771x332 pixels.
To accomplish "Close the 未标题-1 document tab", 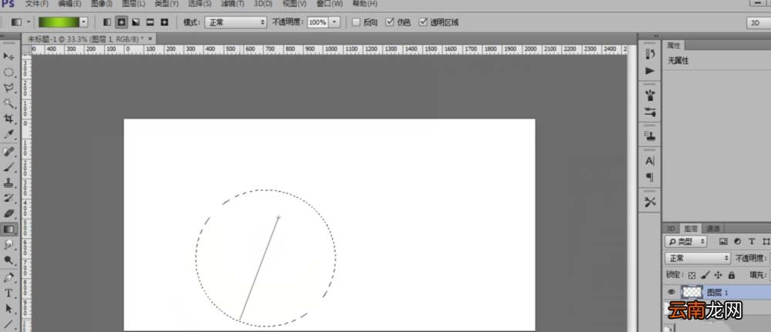I will coord(150,39).
